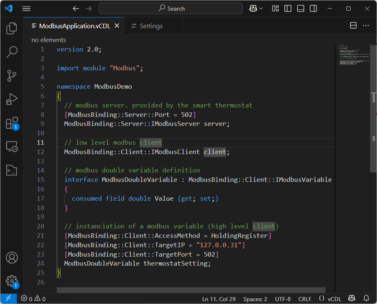
Task: Open Copilot status icon in status bar
Action: click(352, 298)
